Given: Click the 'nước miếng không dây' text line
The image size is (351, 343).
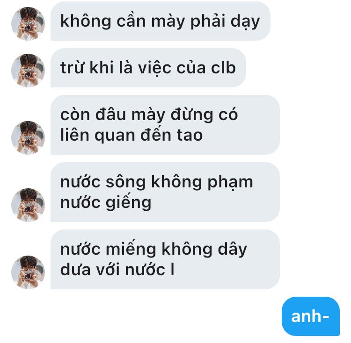Looking at the screenshot, I should (154, 250).
